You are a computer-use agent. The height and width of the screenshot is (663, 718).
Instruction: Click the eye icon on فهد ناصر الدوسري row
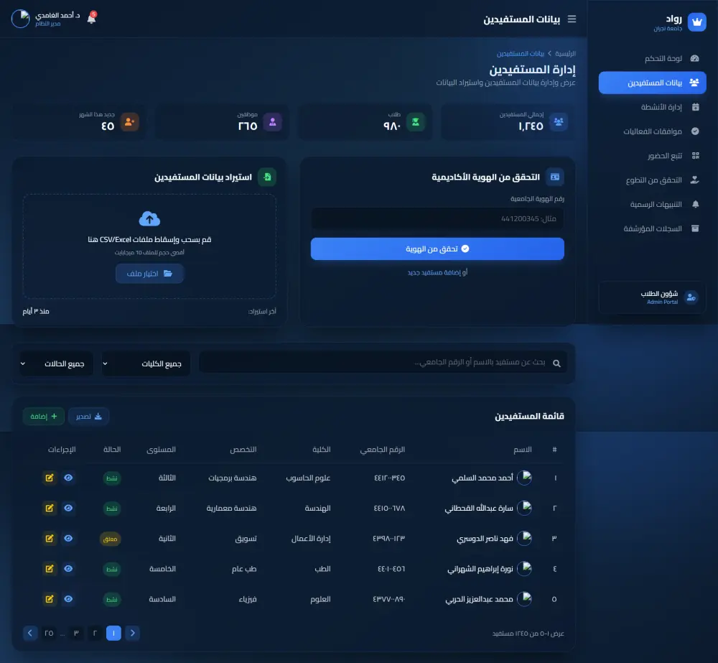point(68,538)
